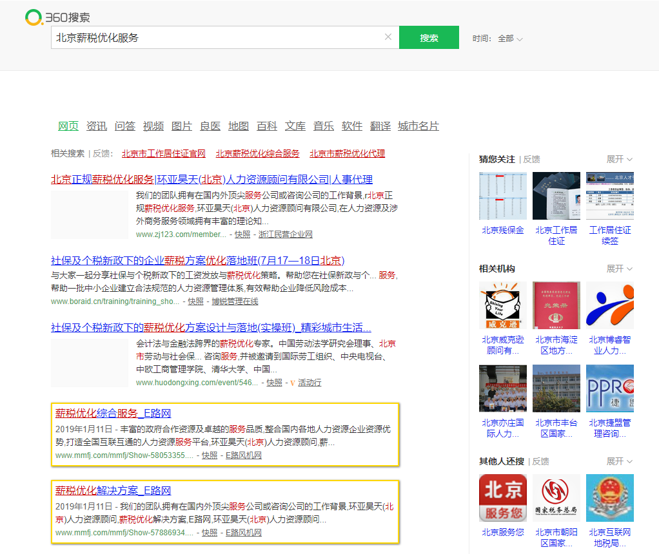659x554 pixels.
Task: Click the 浙江民营企业网 source link
Action: pyautogui.click(x=286, y=234)
